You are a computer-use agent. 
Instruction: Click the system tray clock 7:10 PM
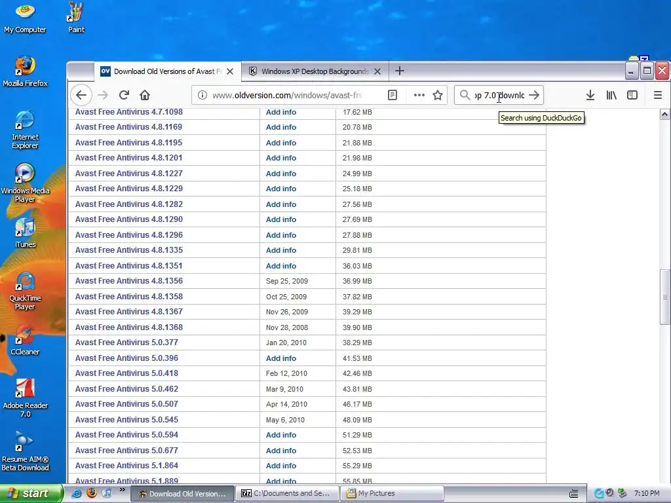647,493
